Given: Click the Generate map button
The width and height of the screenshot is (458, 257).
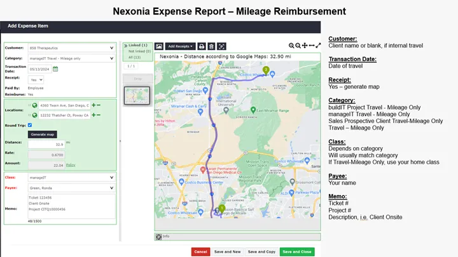Looking at the screenshot, I should tap(43, 135).
